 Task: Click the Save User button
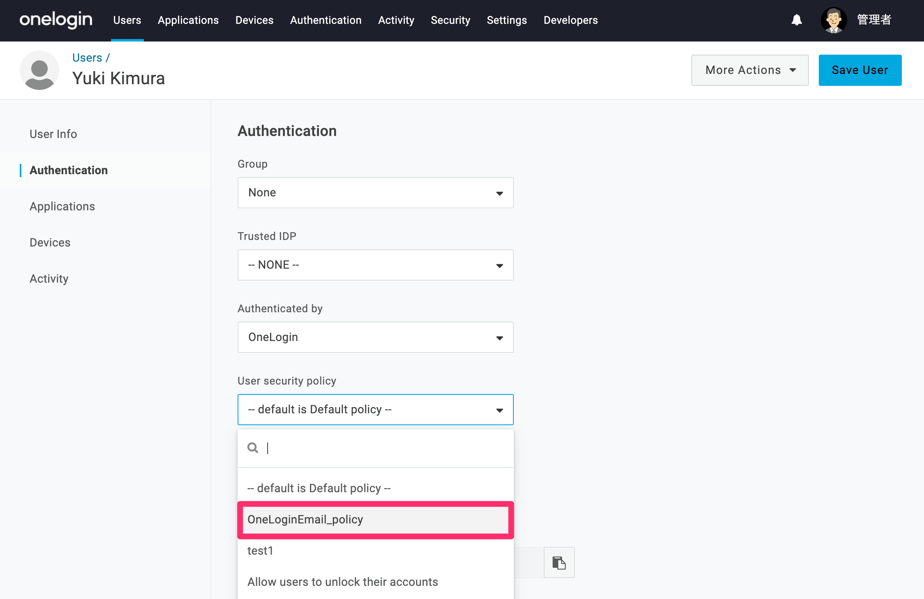[x=860, y=70]
